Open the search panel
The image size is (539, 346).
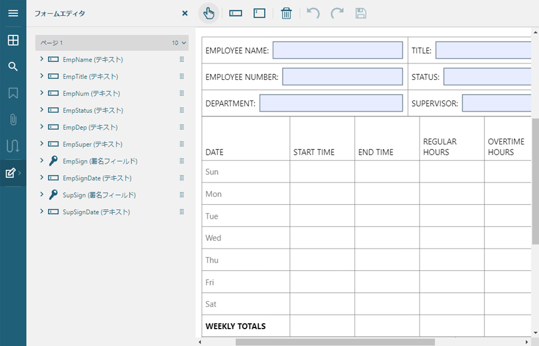(13, 66)
